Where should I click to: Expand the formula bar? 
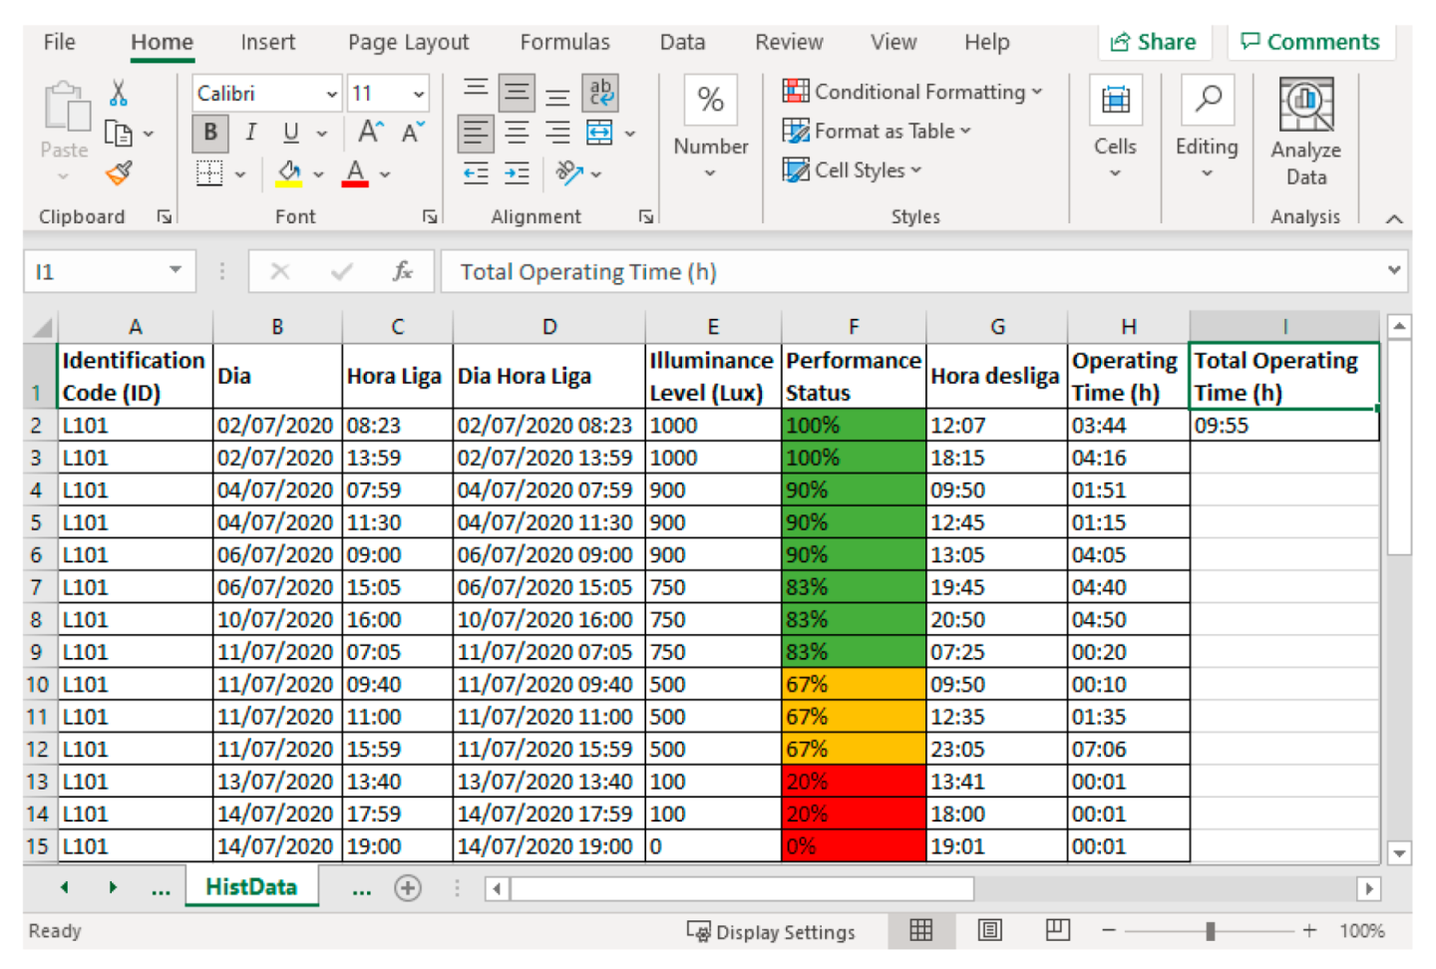tap(1394, 270)
